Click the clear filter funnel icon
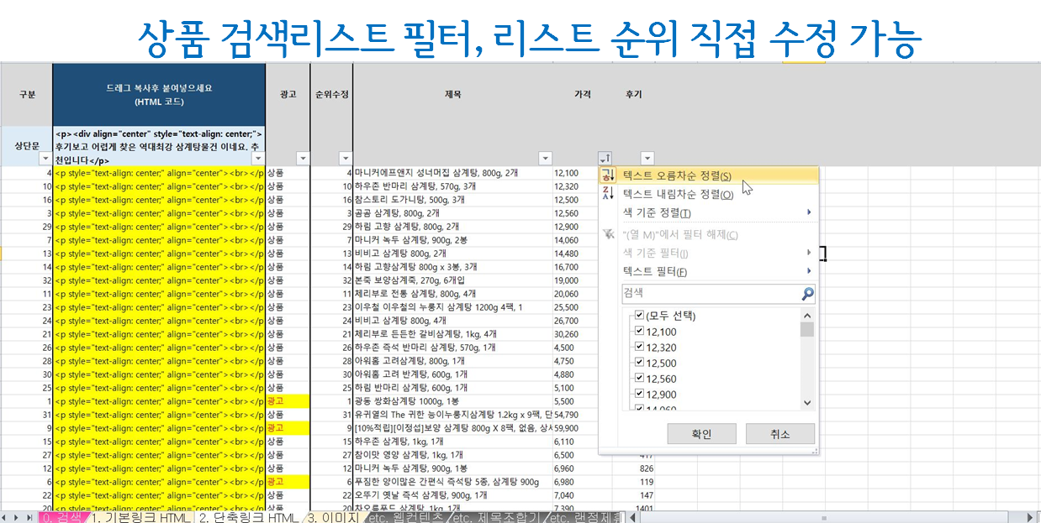This screenshot has width=1041, height=523. (609, 235)
